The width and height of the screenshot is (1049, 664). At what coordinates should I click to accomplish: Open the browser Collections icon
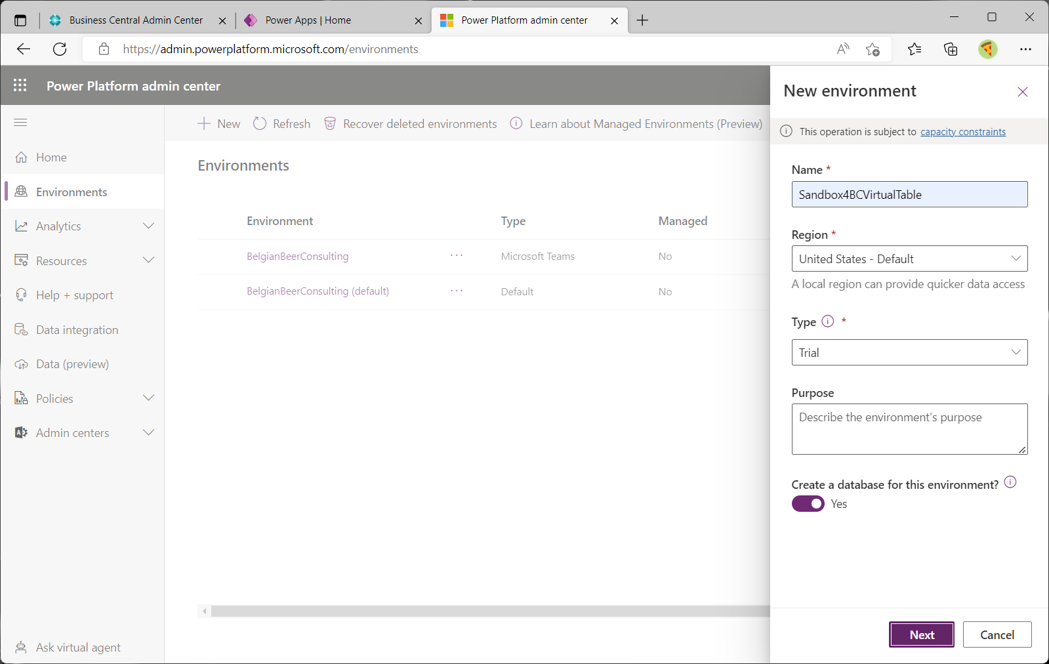(950, 49)
